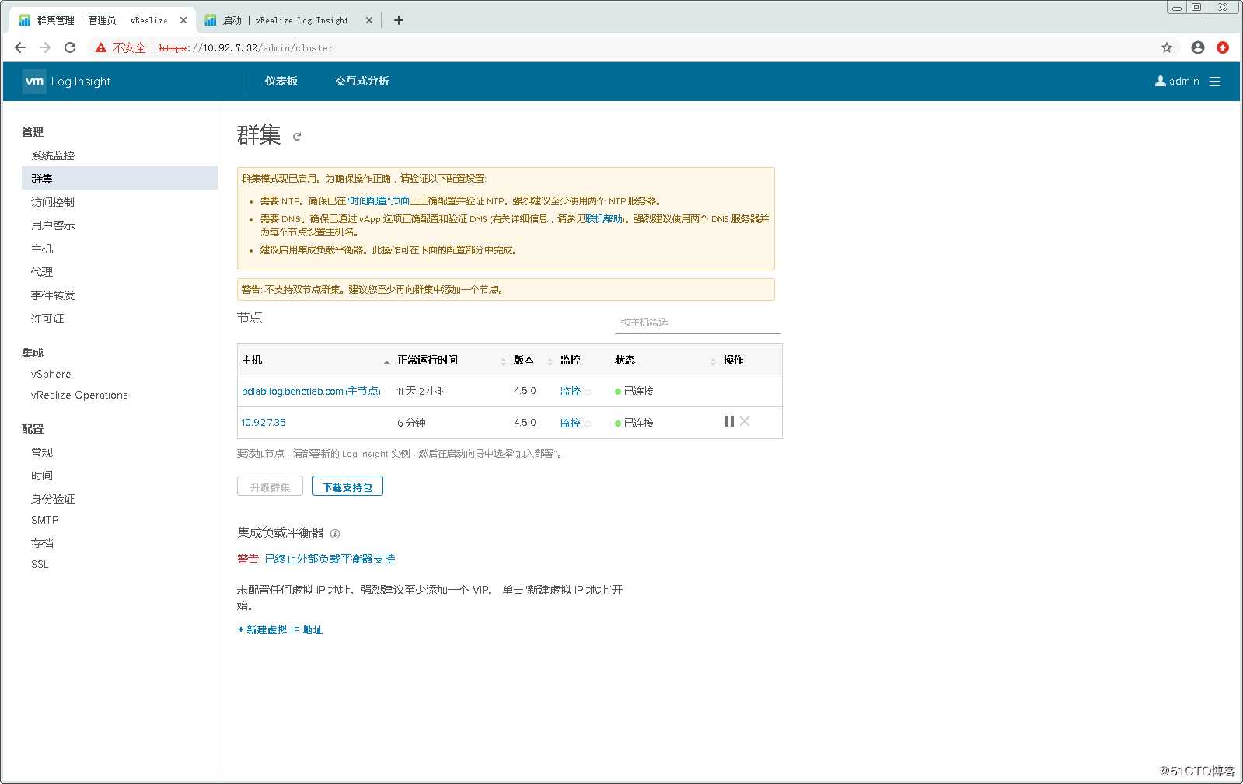Open 联机帮助 link in DNS notice
Image resolution: width=1243 pixels, height=784 pixels.
604,219
